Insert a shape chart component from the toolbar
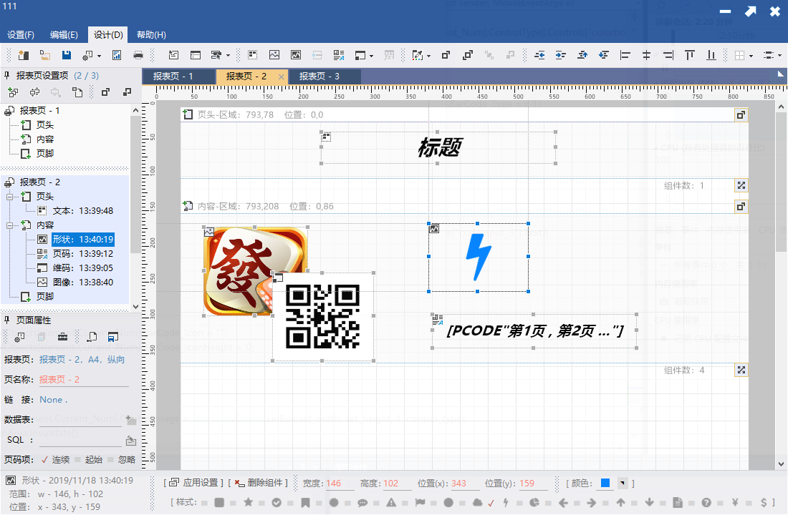 296,55
